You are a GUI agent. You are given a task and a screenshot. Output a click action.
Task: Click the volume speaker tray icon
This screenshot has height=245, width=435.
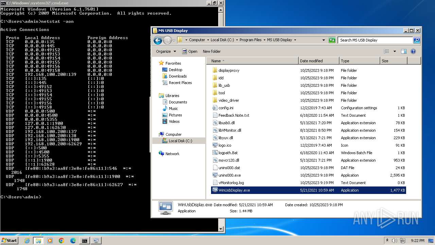coord(394,241)
